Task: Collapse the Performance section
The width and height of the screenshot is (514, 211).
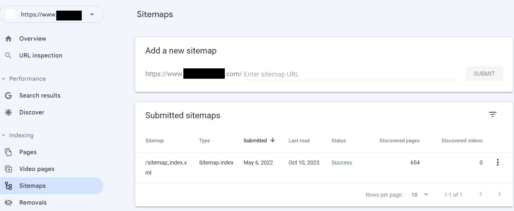Action: [4, 79]
